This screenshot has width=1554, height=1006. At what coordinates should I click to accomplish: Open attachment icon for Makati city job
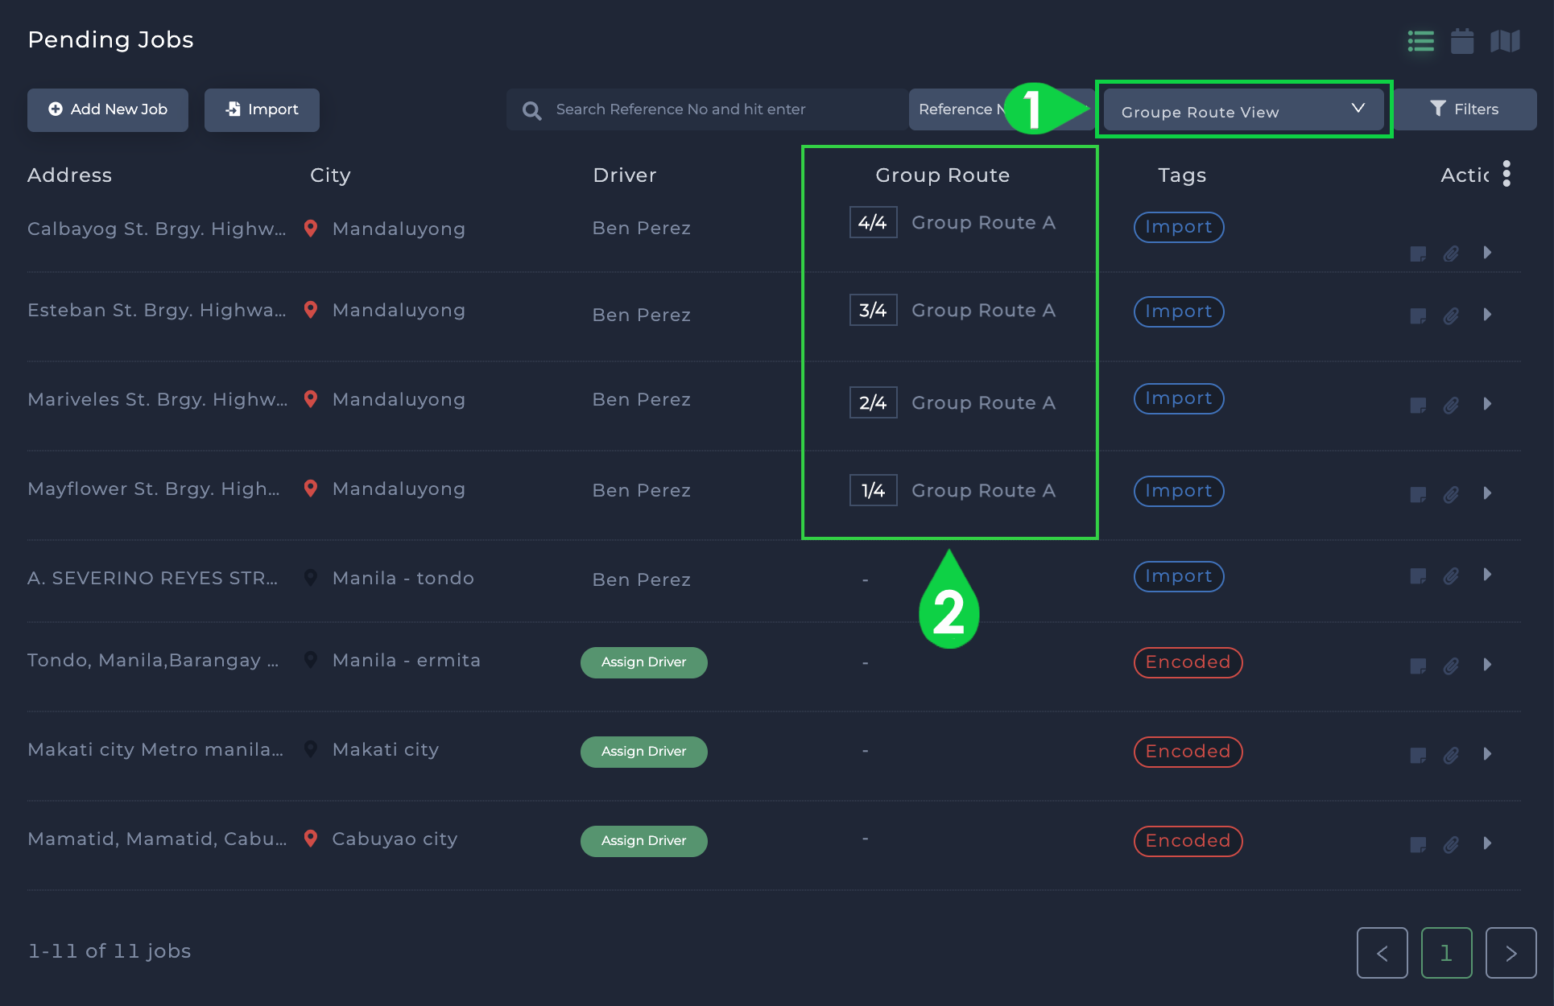[x=1451, y=756]
